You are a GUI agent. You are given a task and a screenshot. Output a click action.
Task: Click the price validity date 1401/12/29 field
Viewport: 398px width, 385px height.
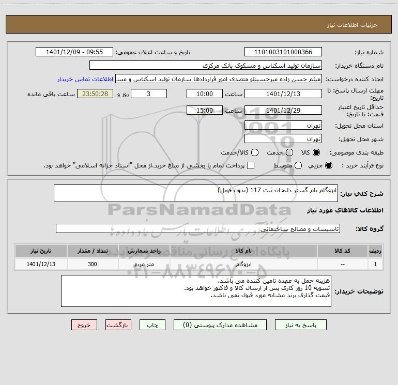tap(283, 110)
